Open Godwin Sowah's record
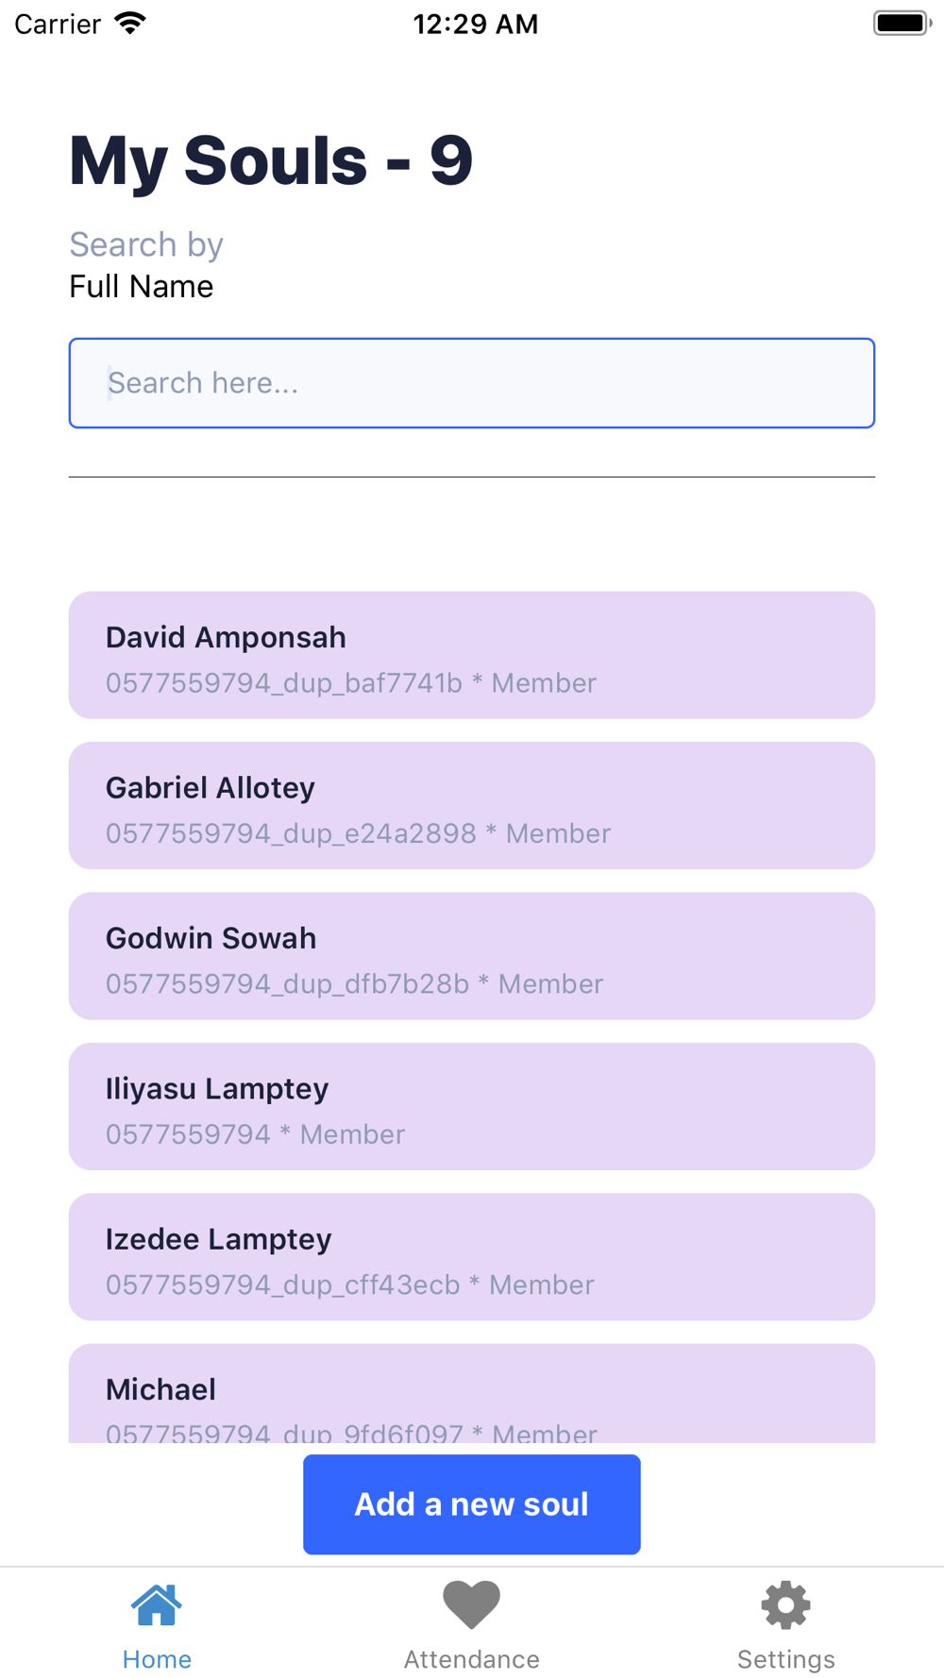Image resolution: width=944 pixels, height=1678 pixels. tap(472, 956)
